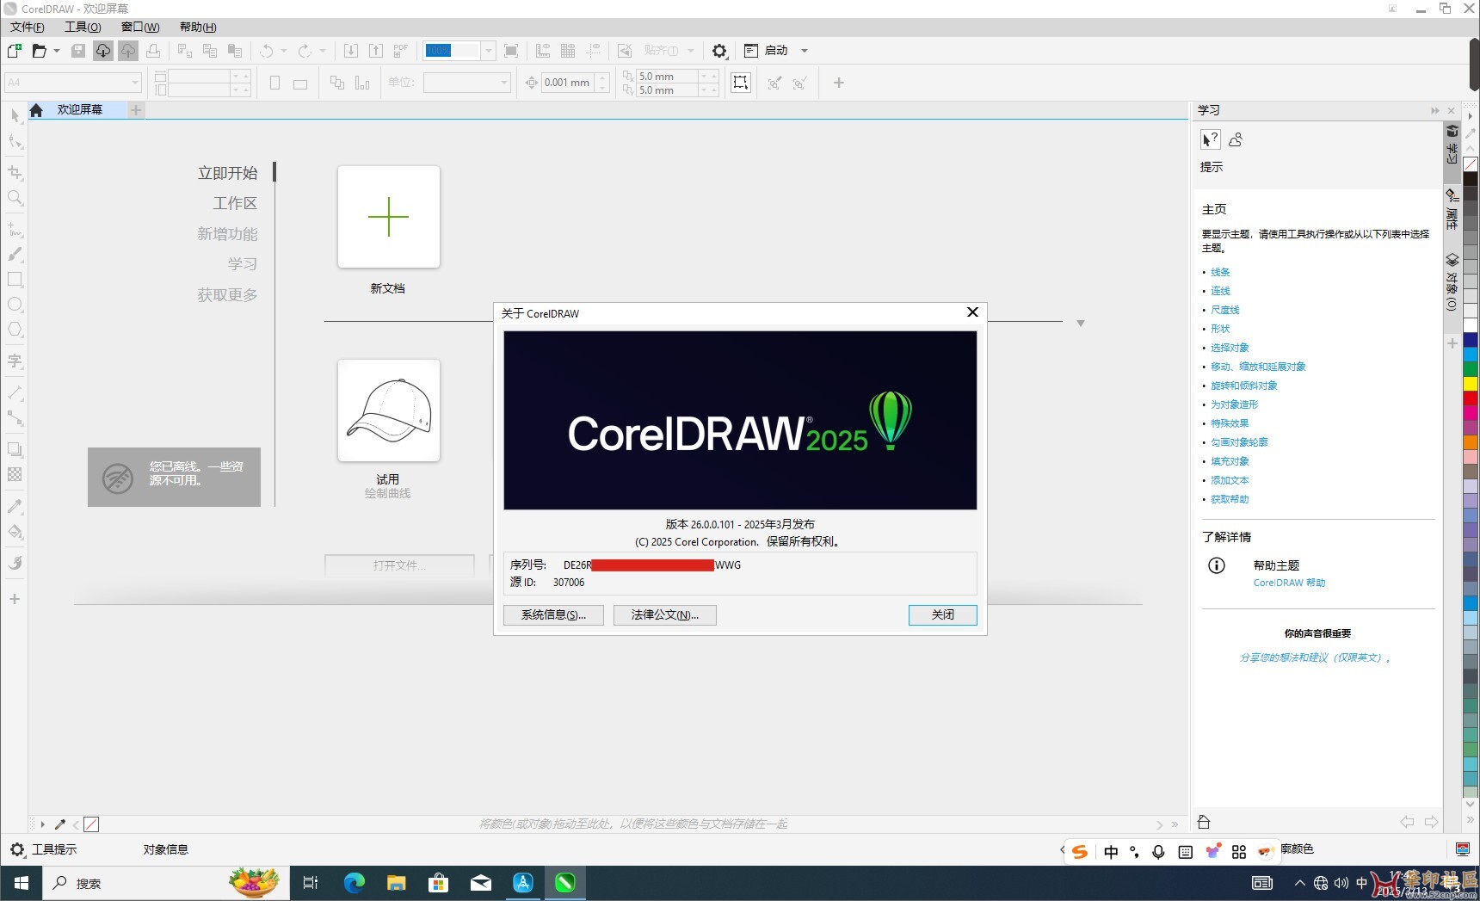Viewport: 1480px width, 901px height.
Task: Click the Export icon in toolbar
Action: pyautogui.click(x=376, y=51)
